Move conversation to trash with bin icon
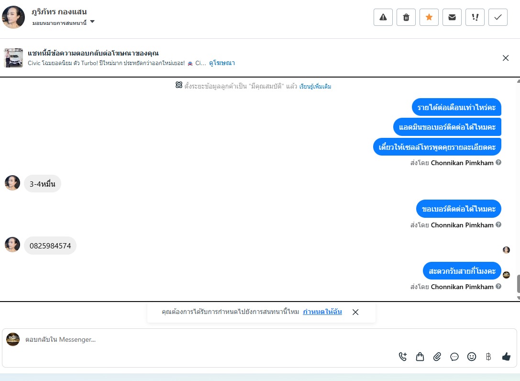 point(406,17)
